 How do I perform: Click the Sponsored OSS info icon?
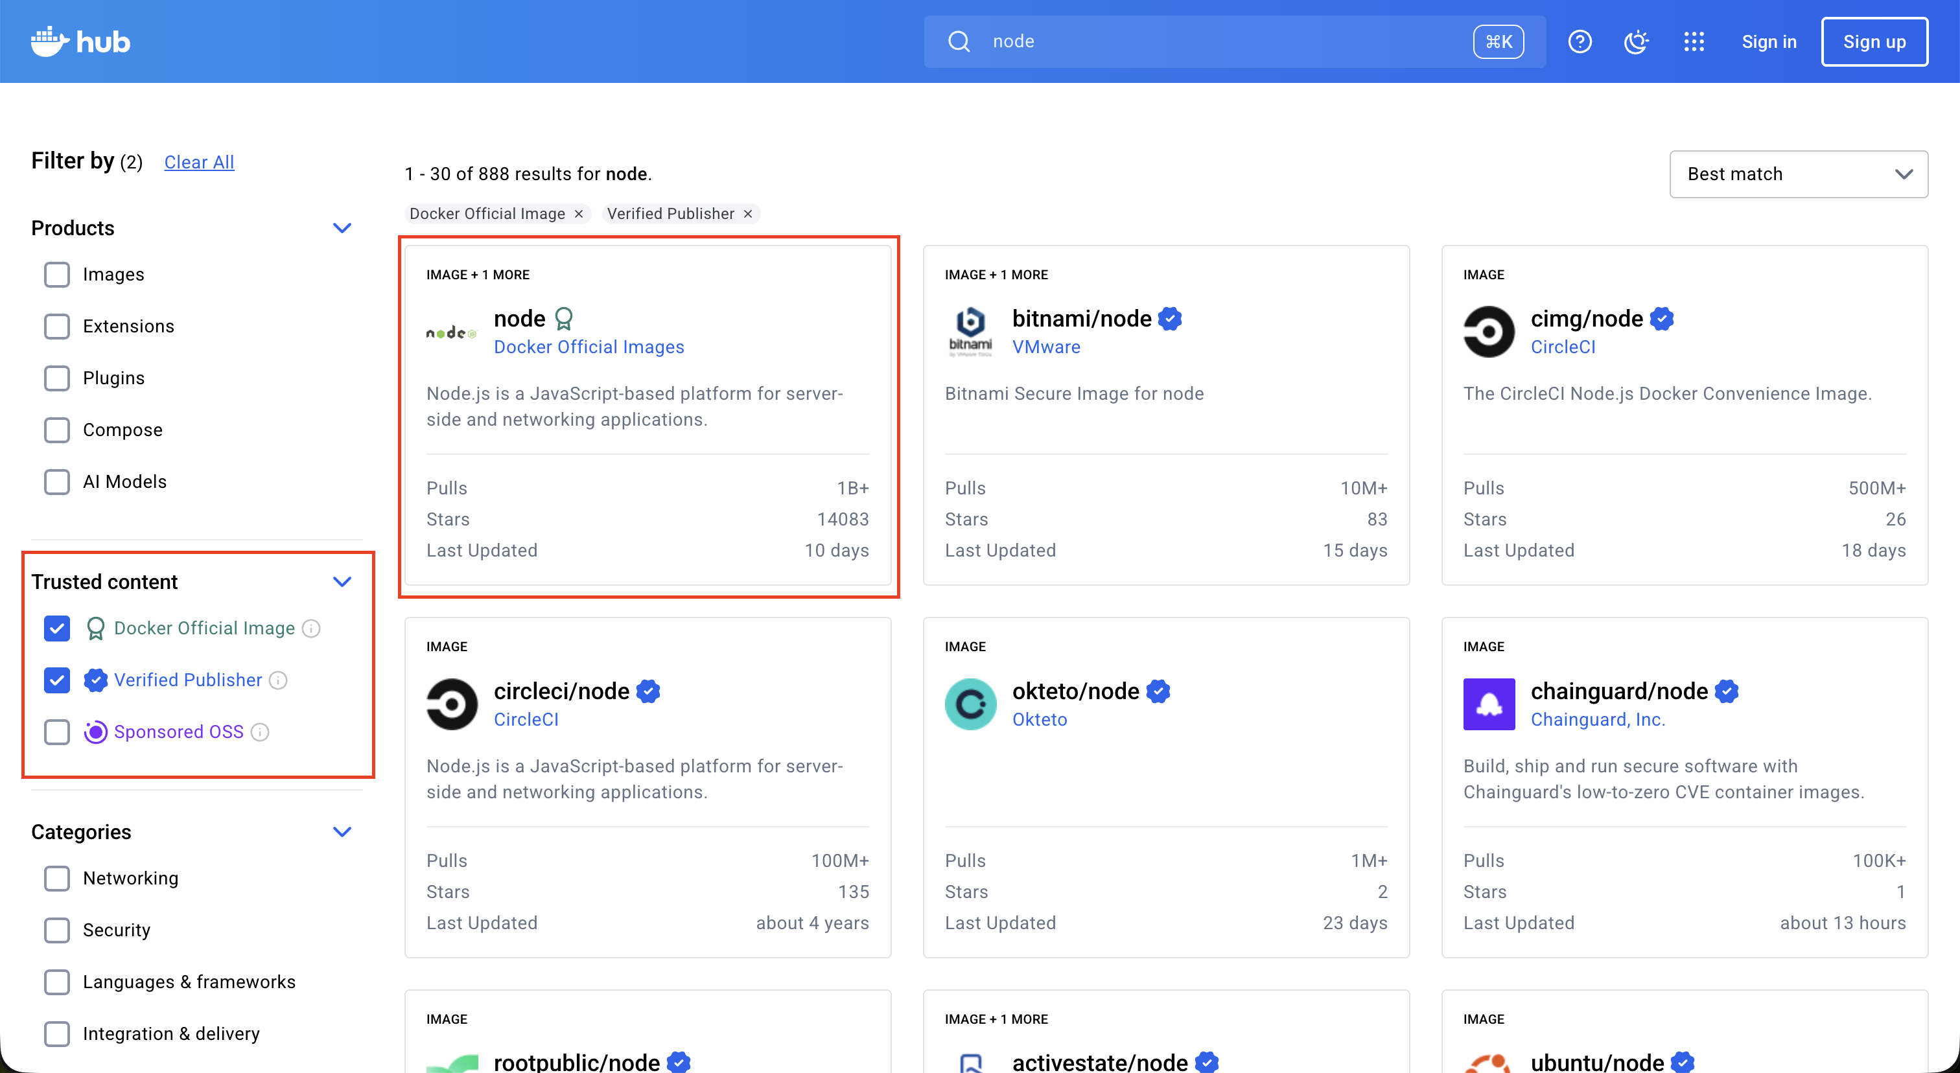[x=260, y=732]
